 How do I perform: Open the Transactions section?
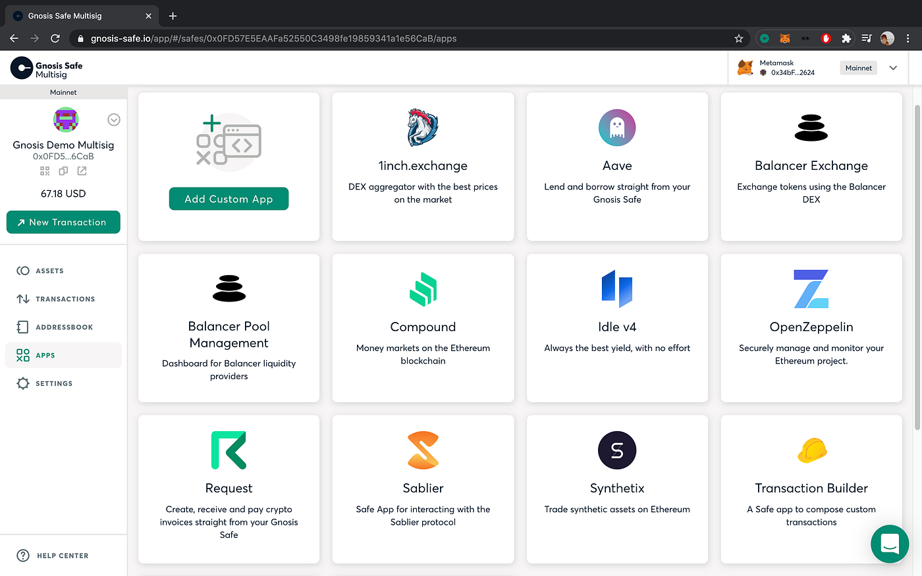click(x=63, y=299)
